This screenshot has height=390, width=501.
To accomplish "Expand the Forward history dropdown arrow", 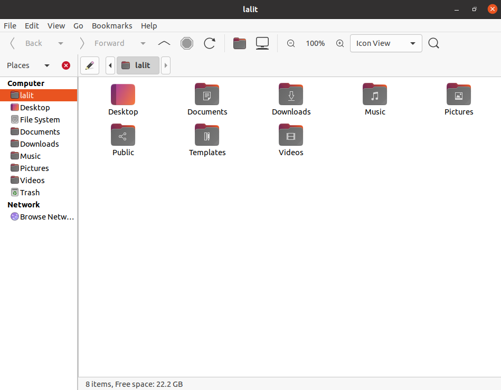I will click(143, 43).
